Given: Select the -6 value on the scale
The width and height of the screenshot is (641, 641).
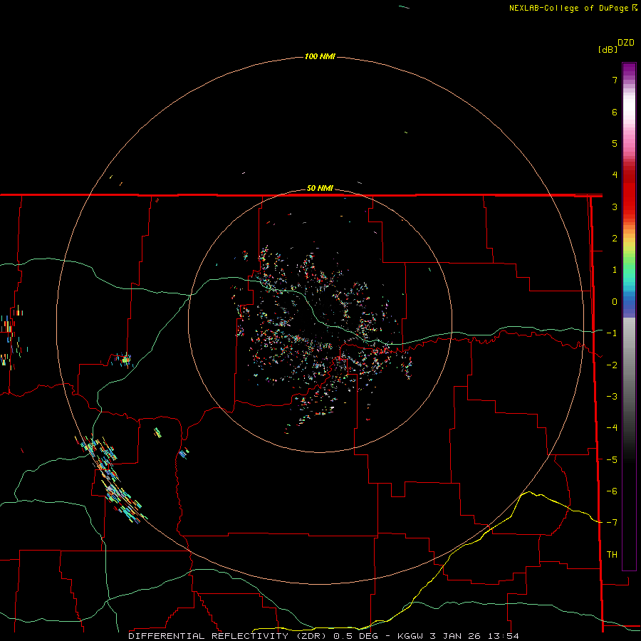Looking at the screenshot, I should (x=612, y=491).
